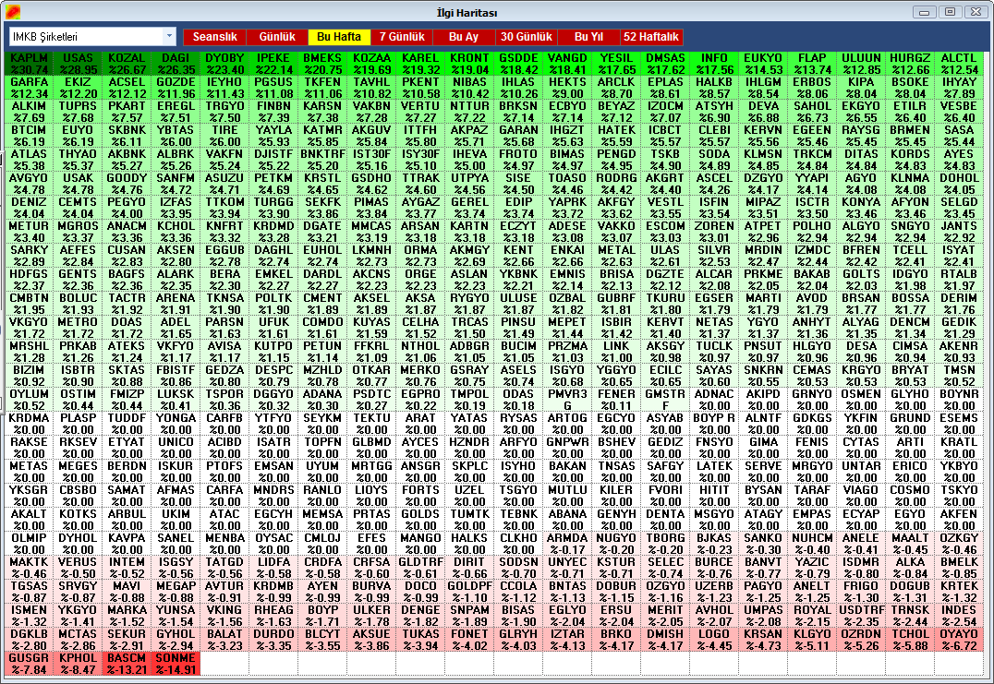
Task: Select the GUSGR %-7.84 cell
Action: click(x=30, y=665)
